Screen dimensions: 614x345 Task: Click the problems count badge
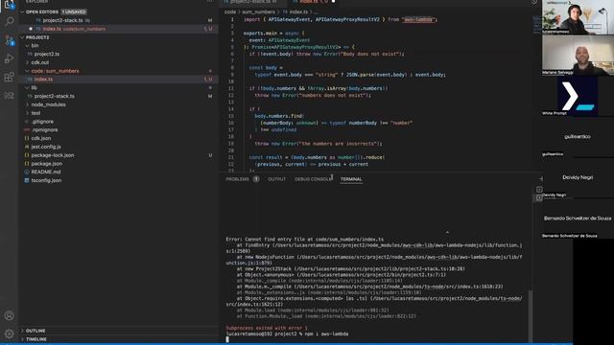(x=256, y=179)
